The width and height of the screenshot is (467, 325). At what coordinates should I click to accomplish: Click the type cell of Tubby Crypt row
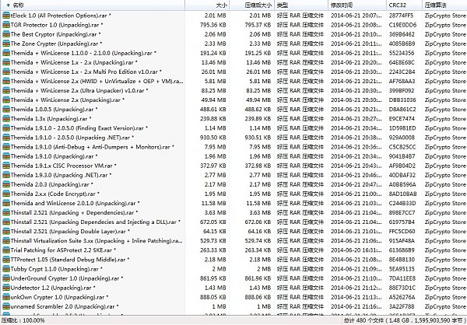[x=300, y=269]
